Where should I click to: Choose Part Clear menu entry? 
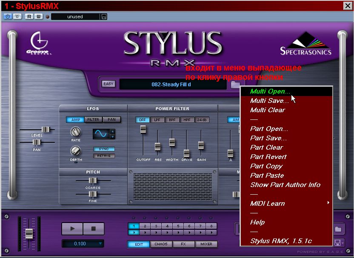pos(286,147)
